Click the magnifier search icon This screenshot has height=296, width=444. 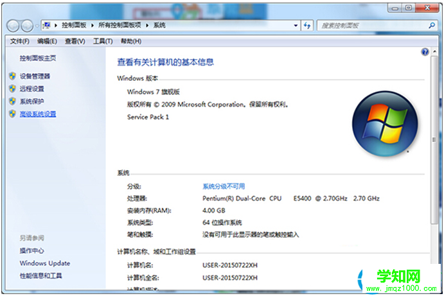click(x=432, y=26)
